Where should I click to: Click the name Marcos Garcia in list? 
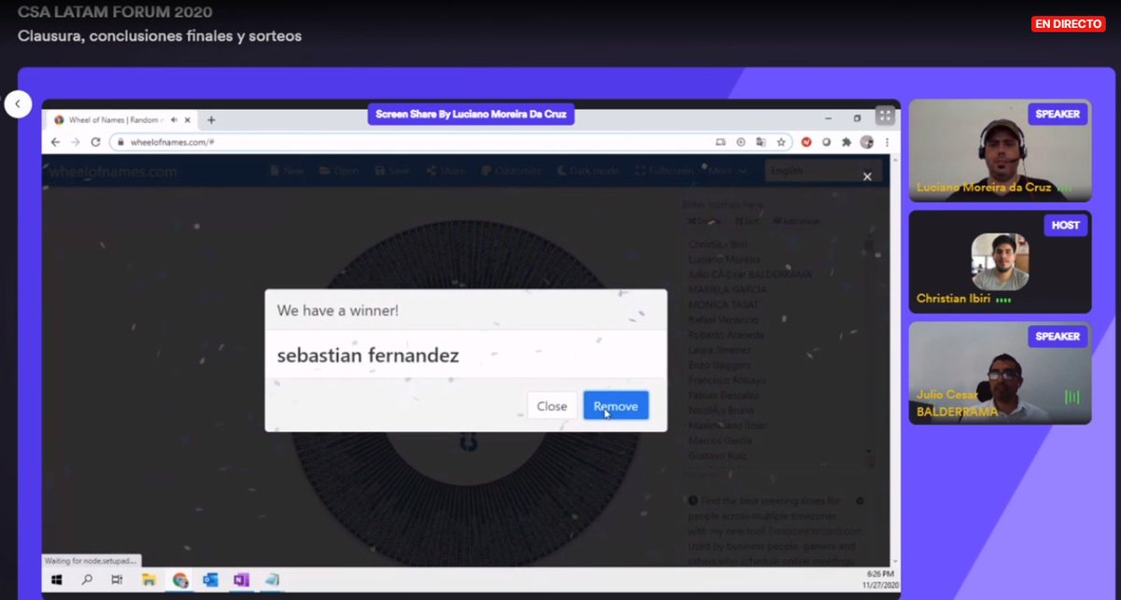719,440
